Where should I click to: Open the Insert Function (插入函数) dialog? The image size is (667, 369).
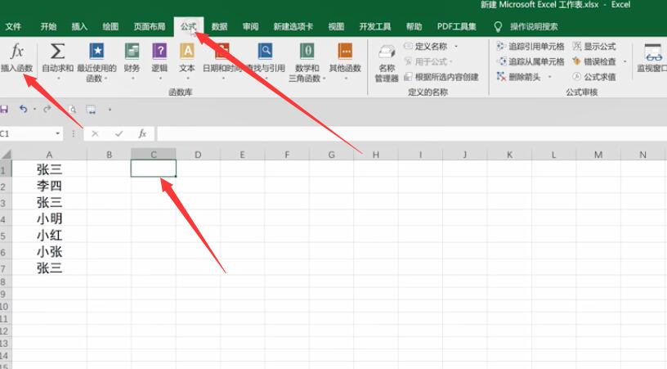pos(16,57)
